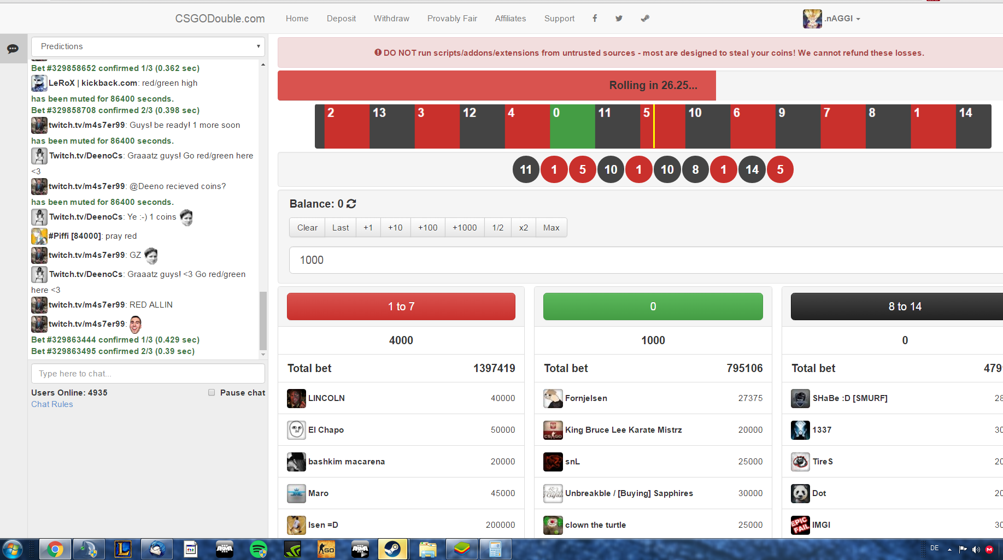Click the bet amount input field
The width and height of the screenshot is (1003, 560).
pos(646,260)
